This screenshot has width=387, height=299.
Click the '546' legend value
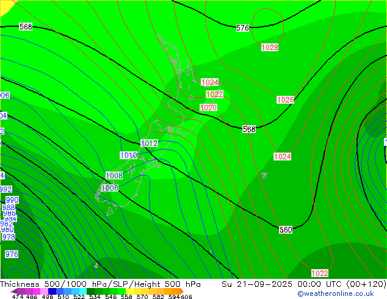point(110,297)
